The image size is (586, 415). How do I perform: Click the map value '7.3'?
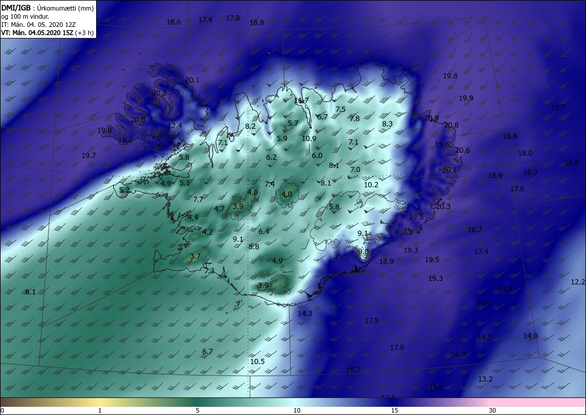209,270
